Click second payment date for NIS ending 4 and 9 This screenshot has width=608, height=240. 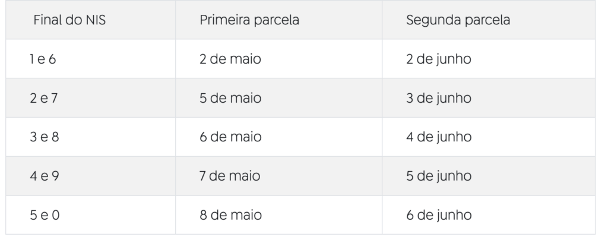click(x=439, y=176)
